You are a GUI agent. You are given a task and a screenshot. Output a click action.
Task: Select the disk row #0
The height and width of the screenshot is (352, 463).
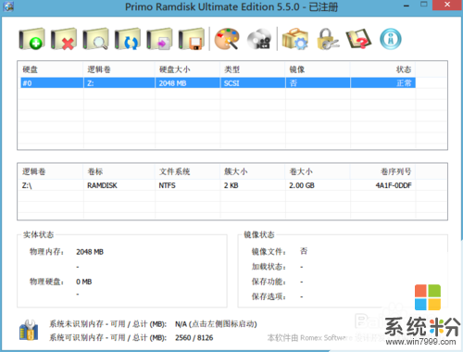point(218,83)
